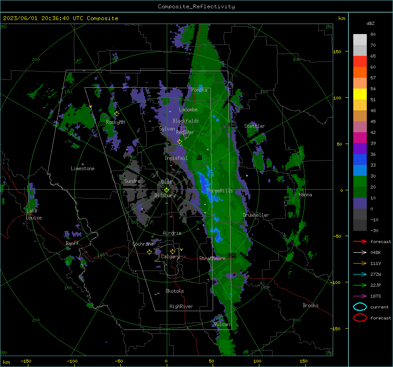
Task: Select the -10 dBZ dark gray swatch
Action: (x=360, y=225)
